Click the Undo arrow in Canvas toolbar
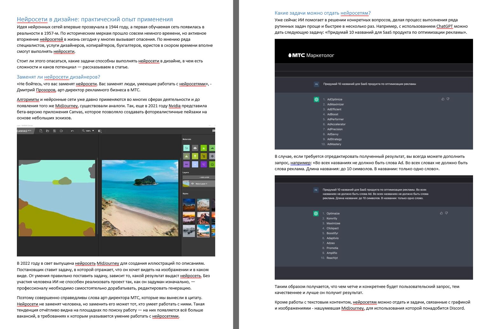The height and width of the screenshot is (329, 481). pos(72,131)
